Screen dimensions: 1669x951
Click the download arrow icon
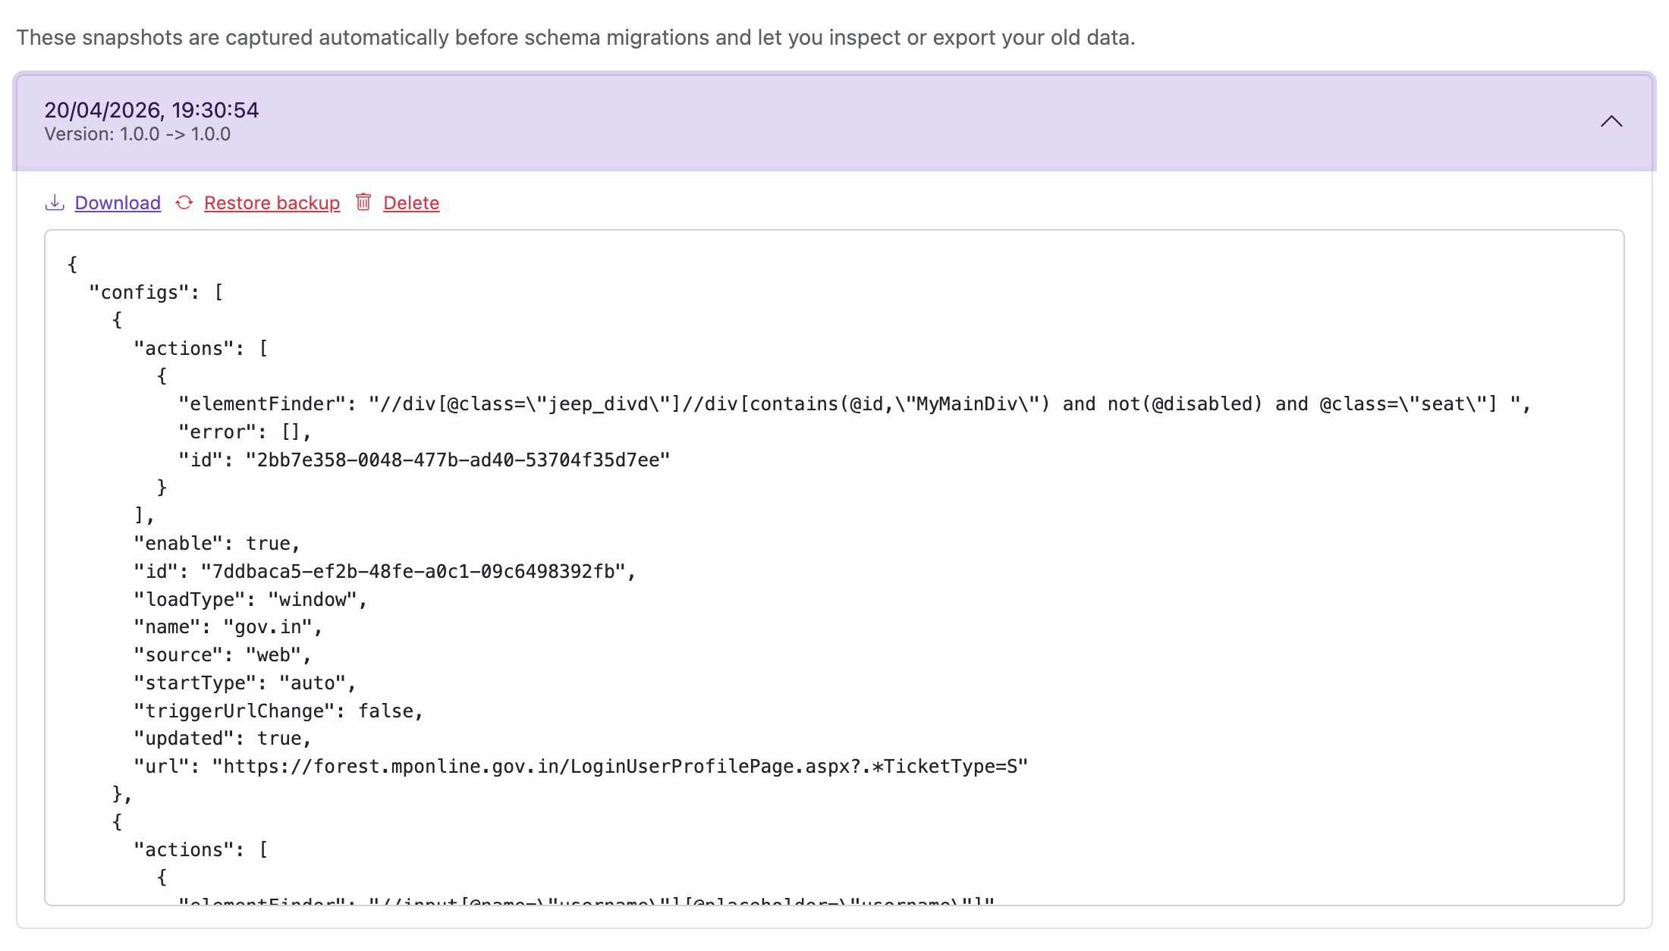[55, 202]
